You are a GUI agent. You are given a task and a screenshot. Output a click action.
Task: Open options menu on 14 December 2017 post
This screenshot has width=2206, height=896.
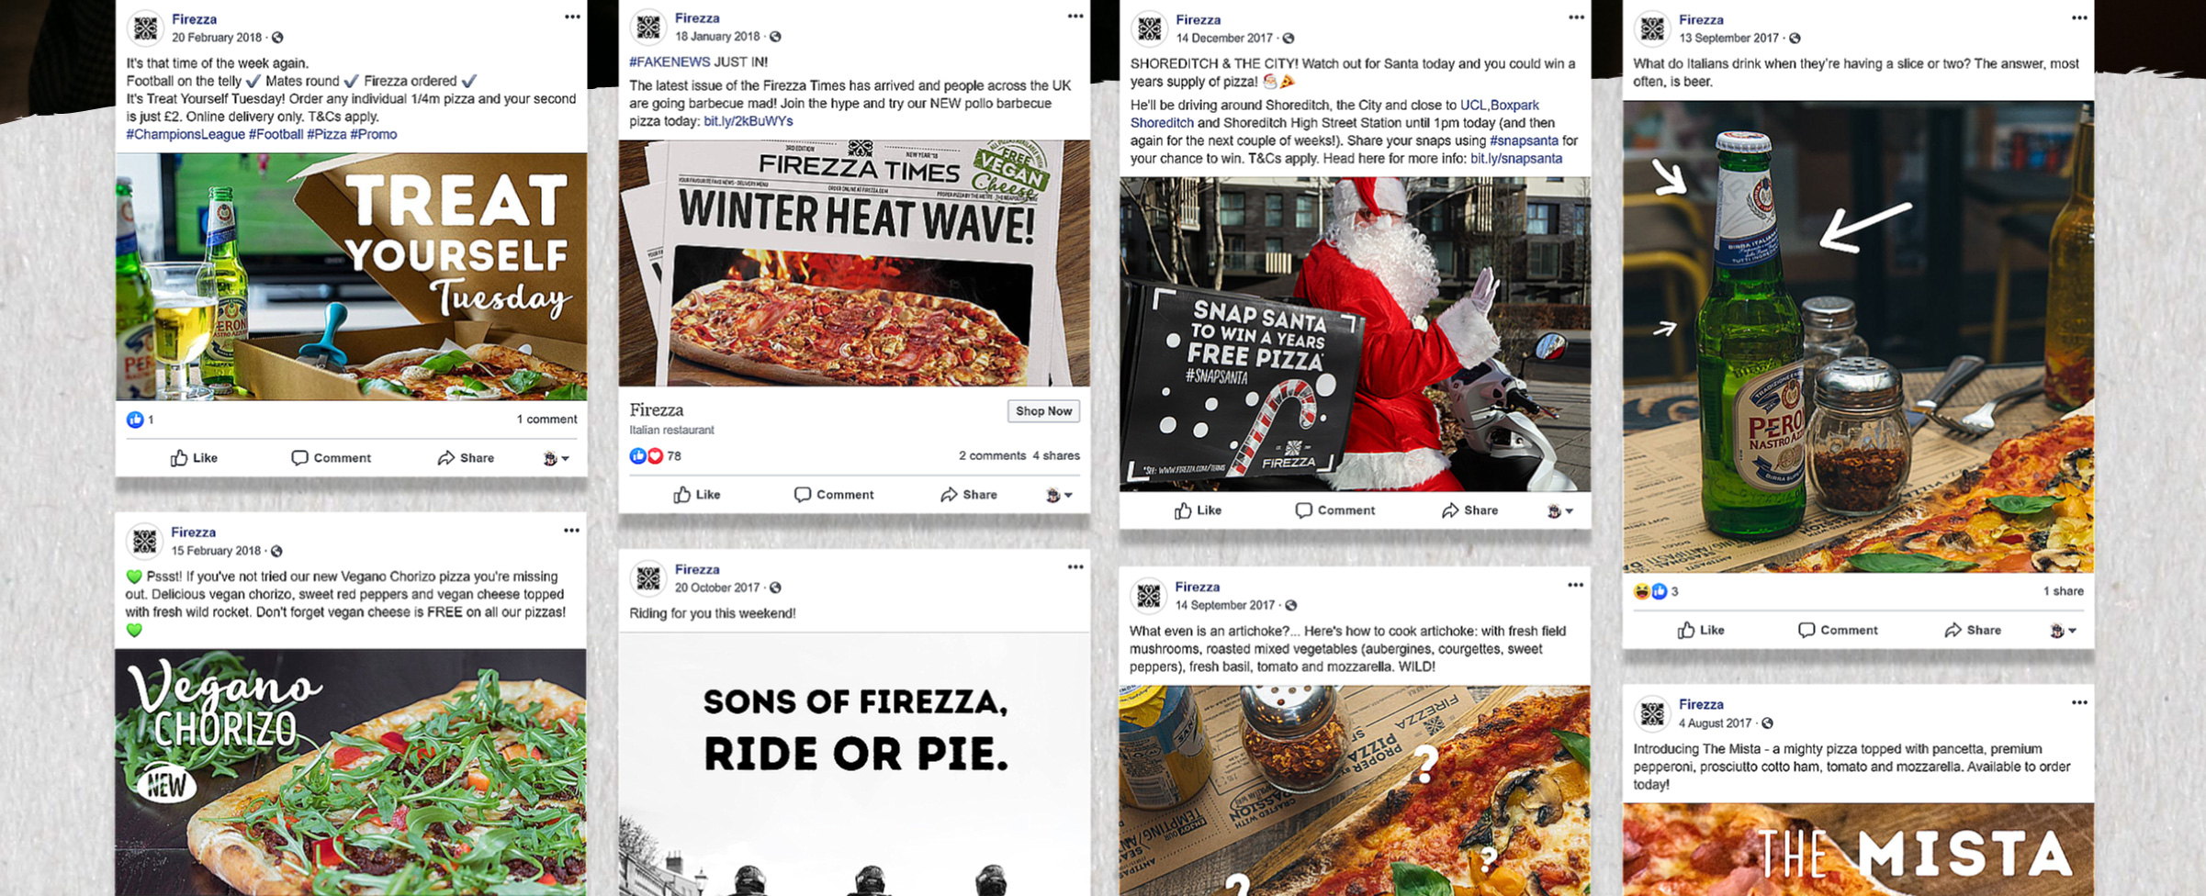coord(1576,17)
